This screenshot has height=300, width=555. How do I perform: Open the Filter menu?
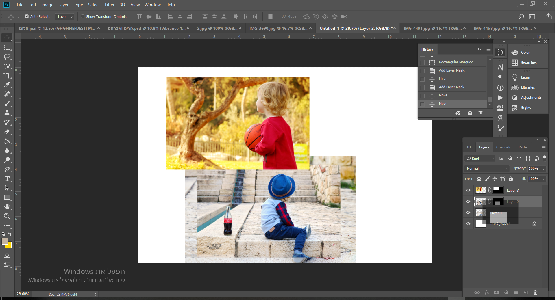(x=110, y=5)
